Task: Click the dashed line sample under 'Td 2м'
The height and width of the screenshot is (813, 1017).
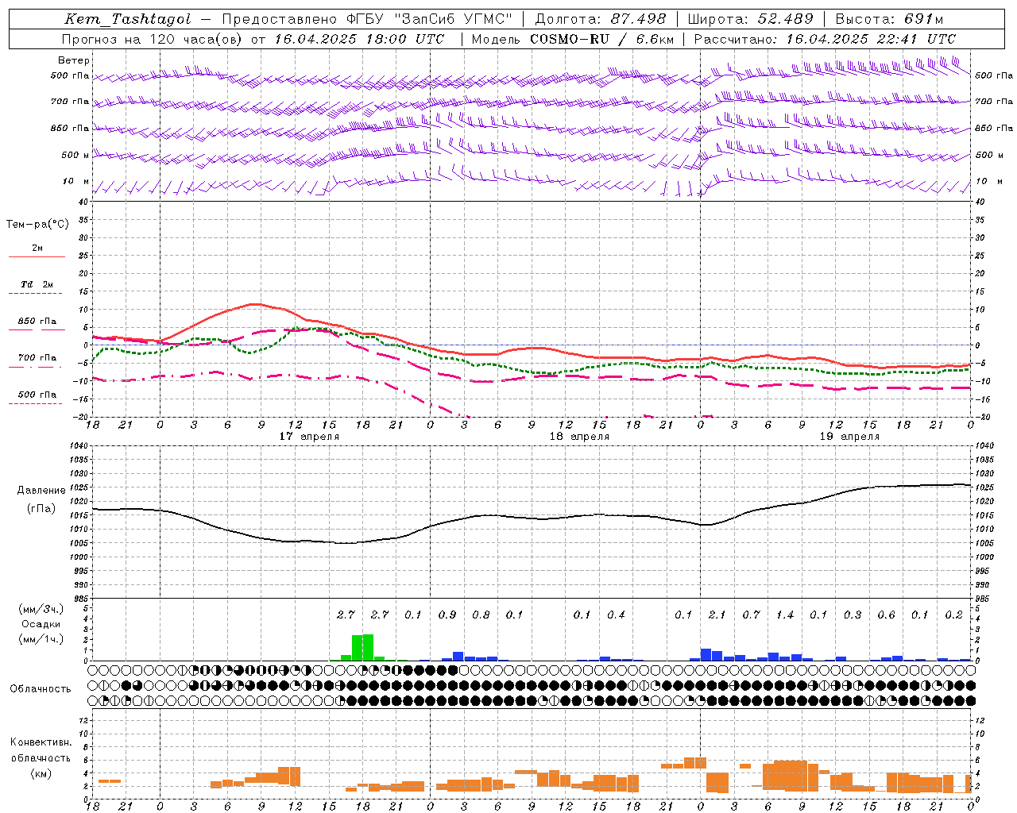Action: point(35,293)
